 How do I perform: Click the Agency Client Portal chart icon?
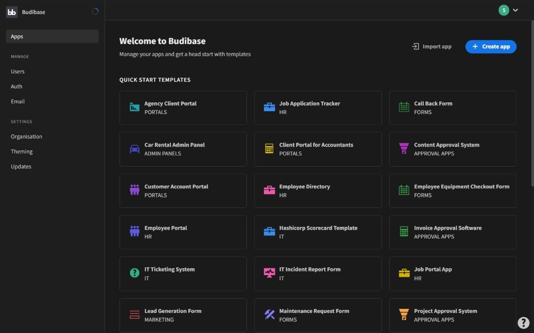pos(134,107)
